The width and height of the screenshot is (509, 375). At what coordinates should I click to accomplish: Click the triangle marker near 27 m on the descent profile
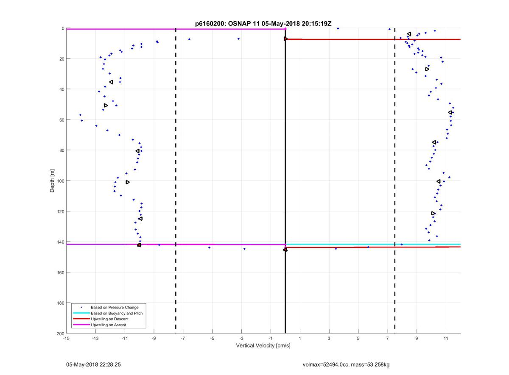[x=427, y=69]
